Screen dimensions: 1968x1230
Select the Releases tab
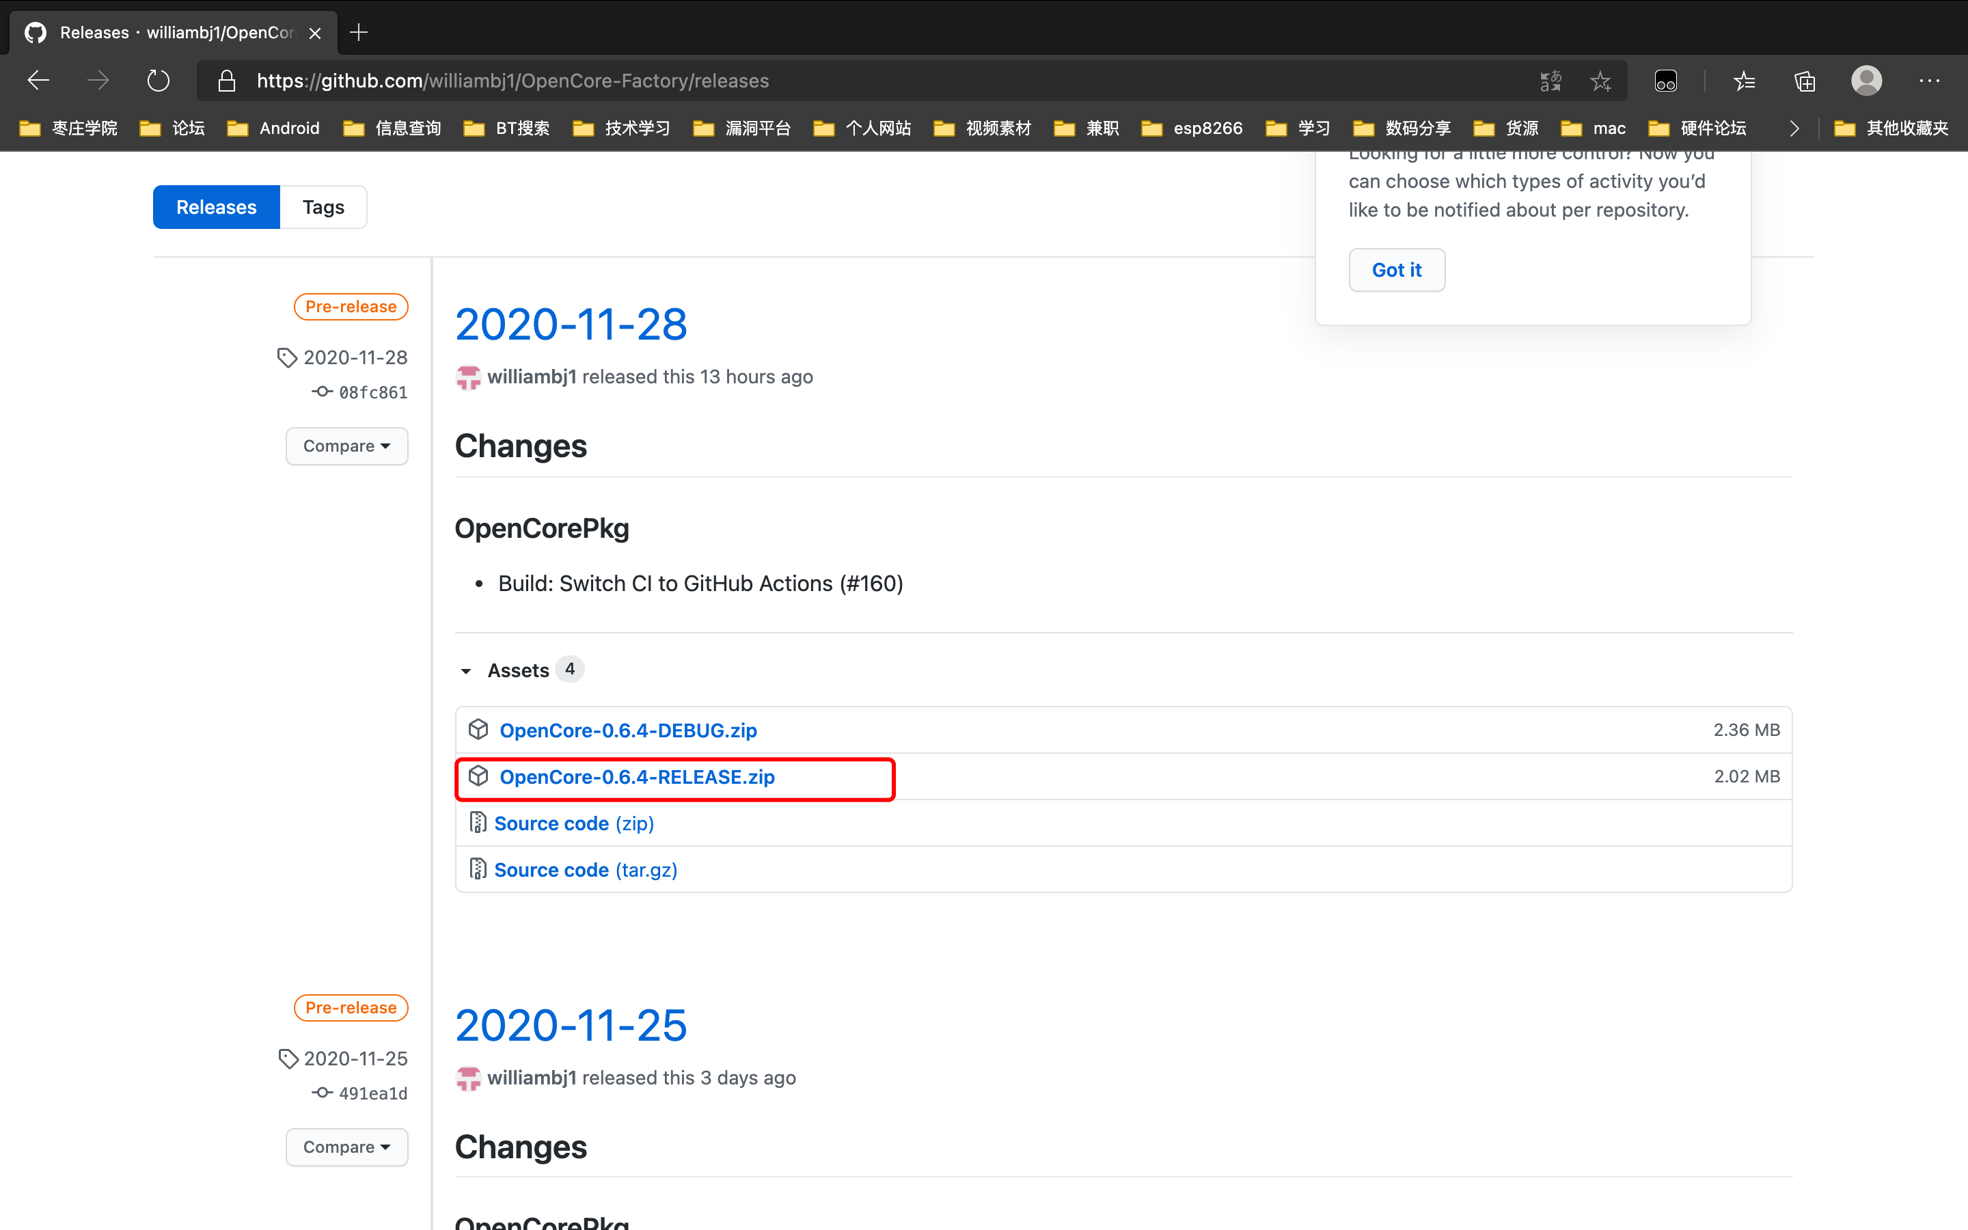coord(217,206)
